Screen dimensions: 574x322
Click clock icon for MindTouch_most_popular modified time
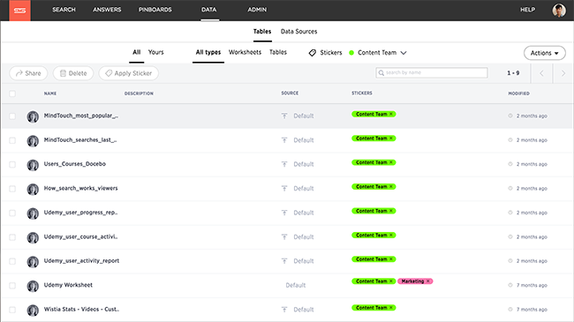(x=510, y=116)
